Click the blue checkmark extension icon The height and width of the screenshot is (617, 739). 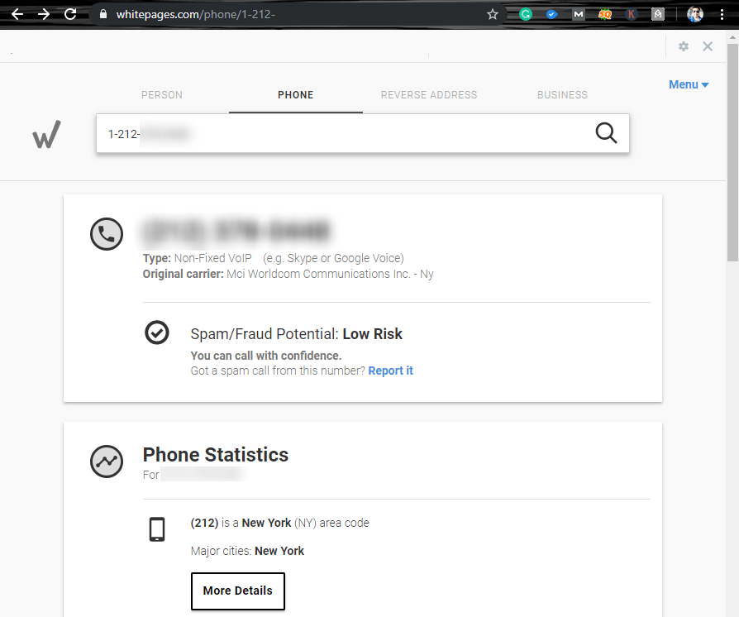point(551,14)
